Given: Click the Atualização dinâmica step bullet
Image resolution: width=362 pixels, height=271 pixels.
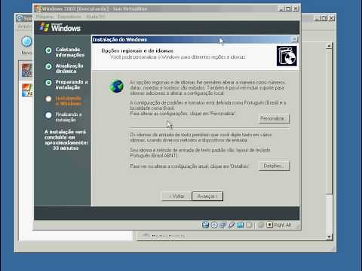Looking at the screenshot, I should pyautogui.click(x=48, y=66).
